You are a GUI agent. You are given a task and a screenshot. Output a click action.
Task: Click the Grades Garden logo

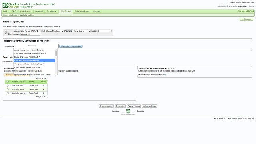(x=11, y=5)
